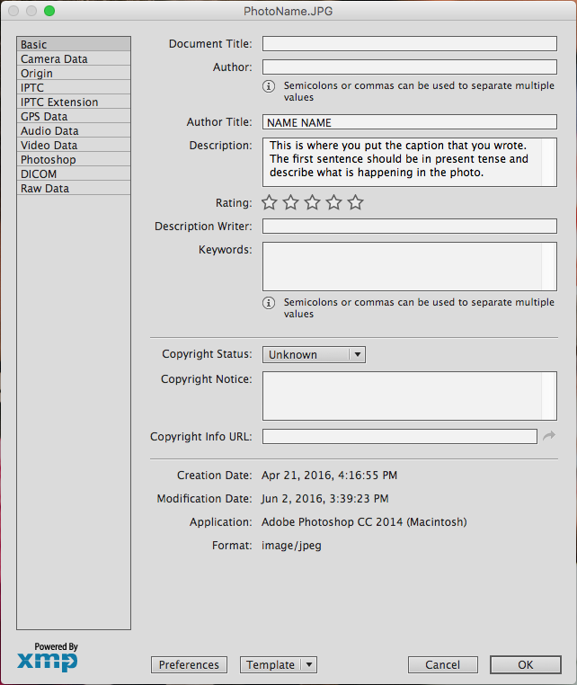This screenshot has height=685, width=577.
Task: Click the fifth rating star
Action: 356,203
